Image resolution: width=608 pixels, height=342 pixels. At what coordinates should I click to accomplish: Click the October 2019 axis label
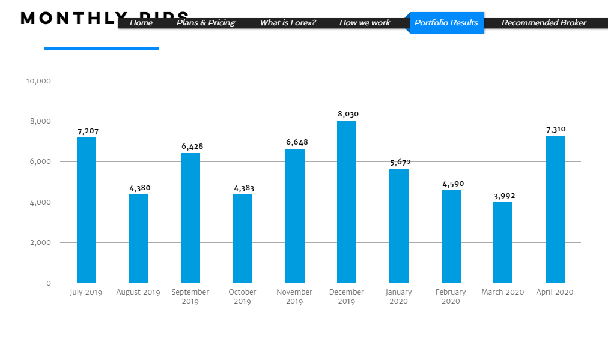click(242, 296)
